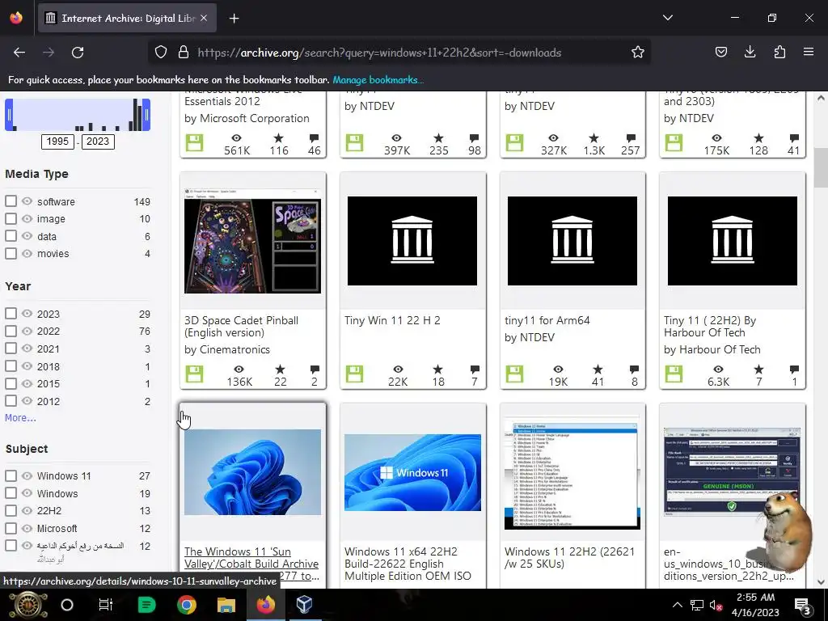The image size is (828, 621).
Task: List all open tabs
Action: [667, 18]
